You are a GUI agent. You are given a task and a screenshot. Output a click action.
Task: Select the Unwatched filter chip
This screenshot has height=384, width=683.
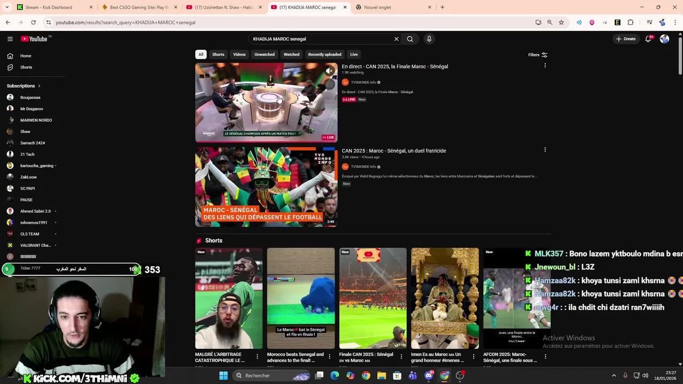pyautogui.click(x=264, y=54)
